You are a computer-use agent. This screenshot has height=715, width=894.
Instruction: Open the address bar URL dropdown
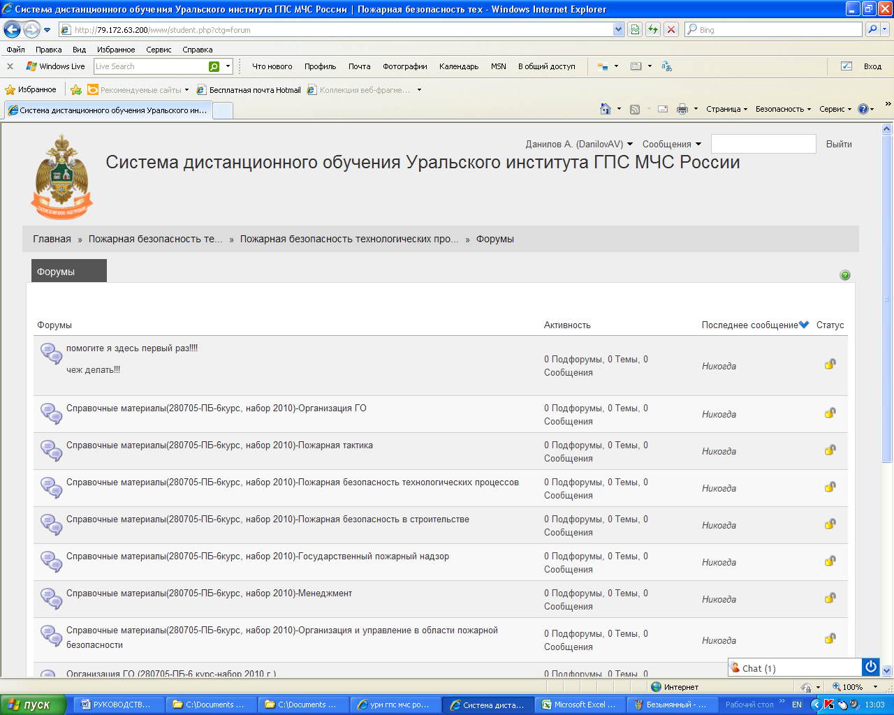click(618, 29)
